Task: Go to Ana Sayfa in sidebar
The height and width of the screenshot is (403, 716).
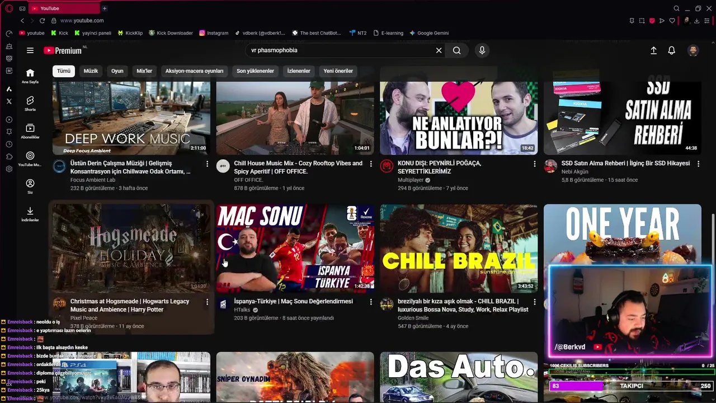Action: [x=30, y=76]
